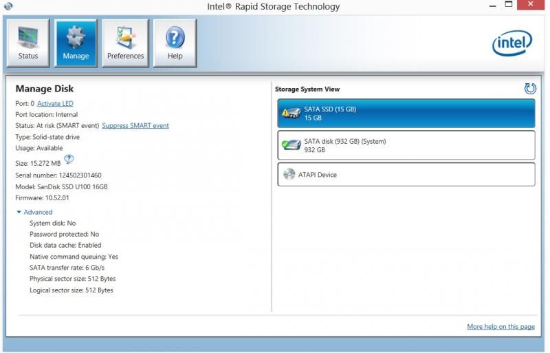Click the Model: SanDisk SSD U100 16GB text
Screen dimensions: 550x353
tap(61, 187)
